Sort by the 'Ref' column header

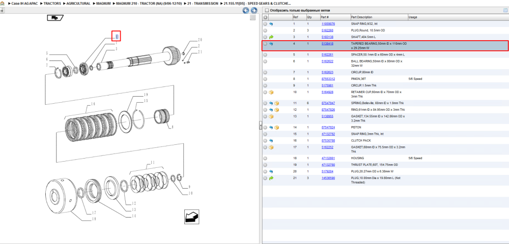299,17
